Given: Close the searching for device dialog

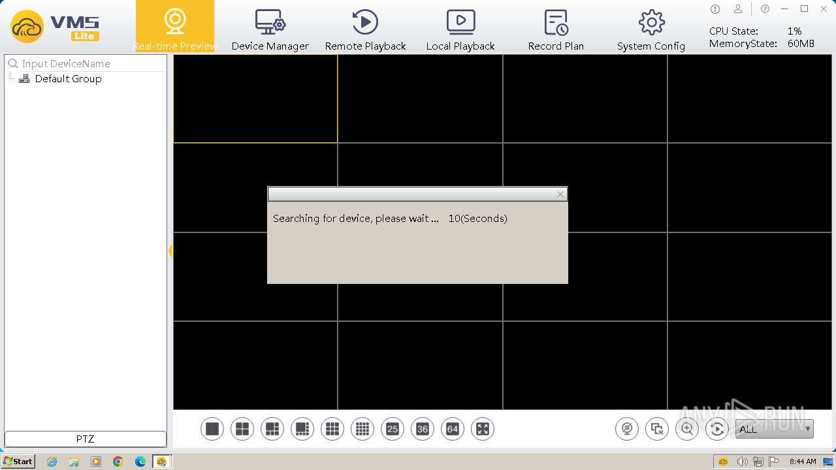Looking at the screenshot, I should point(560,194).
